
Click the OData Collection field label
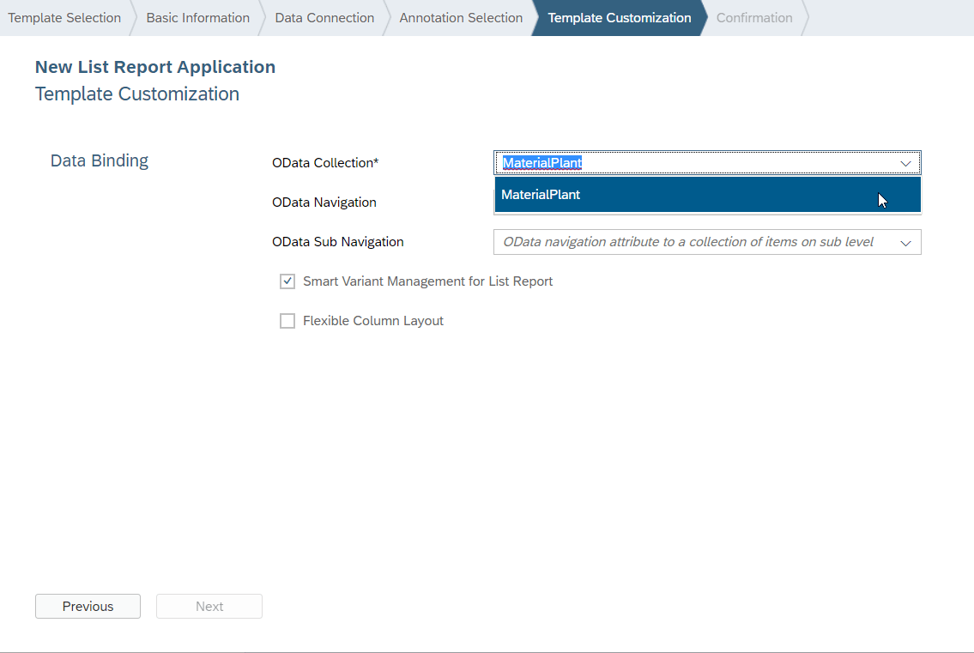pyautogui.click(x=325, y=163)
